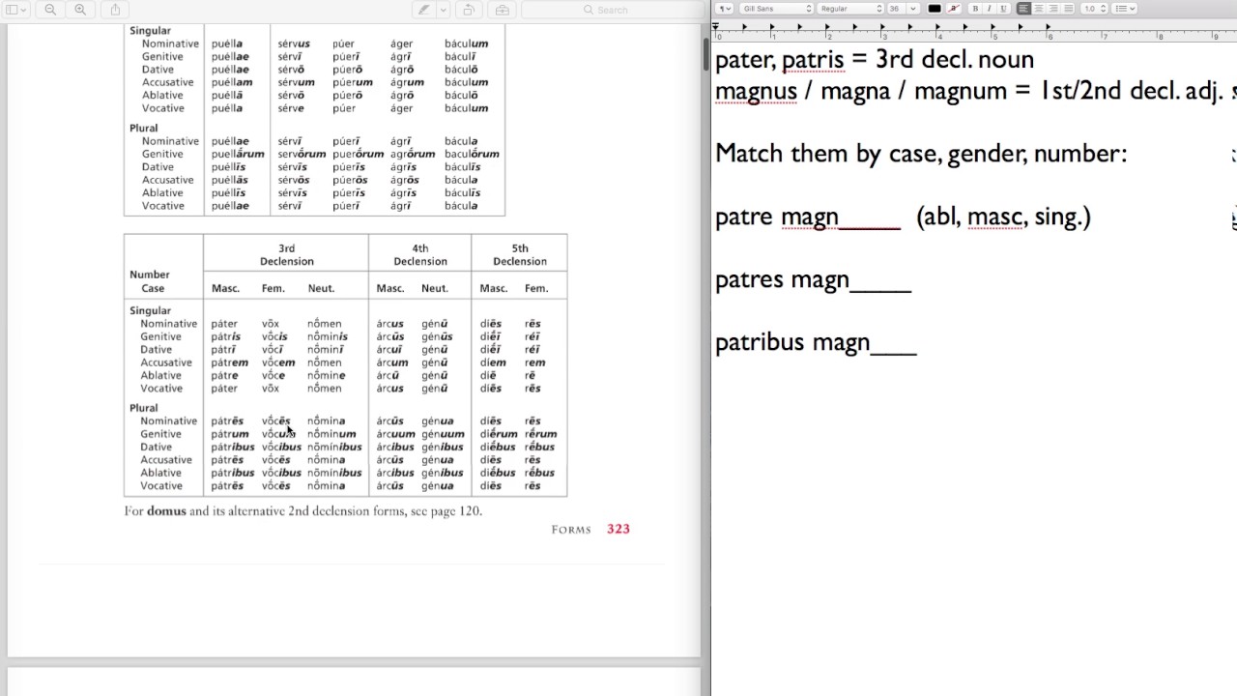Click 'FORMS' in the PDF page footer
Image resolution: width=1237 pixels, height=696 pixels.
pos(571,530)
